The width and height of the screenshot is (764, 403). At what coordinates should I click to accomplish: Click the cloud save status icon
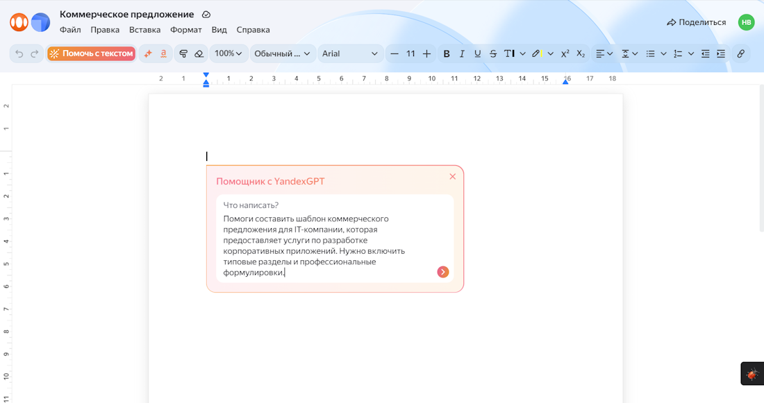click(x=206, y=15)
